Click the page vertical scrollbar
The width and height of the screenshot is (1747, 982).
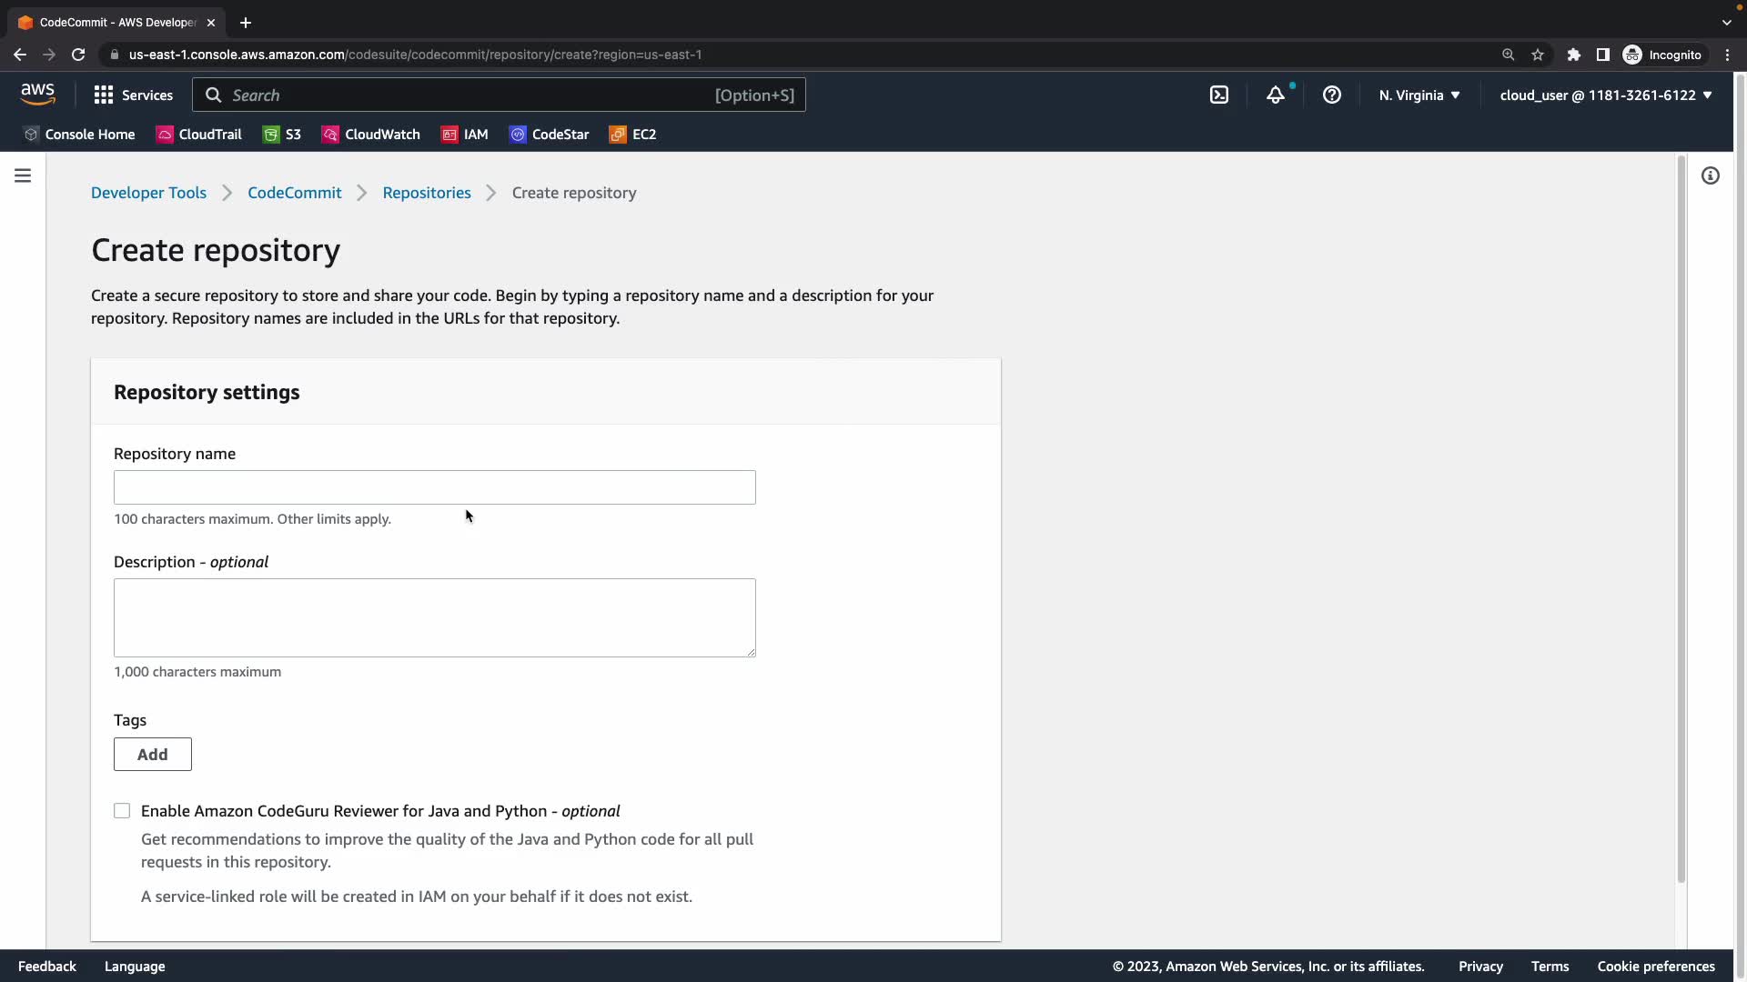click(1681, 518)
